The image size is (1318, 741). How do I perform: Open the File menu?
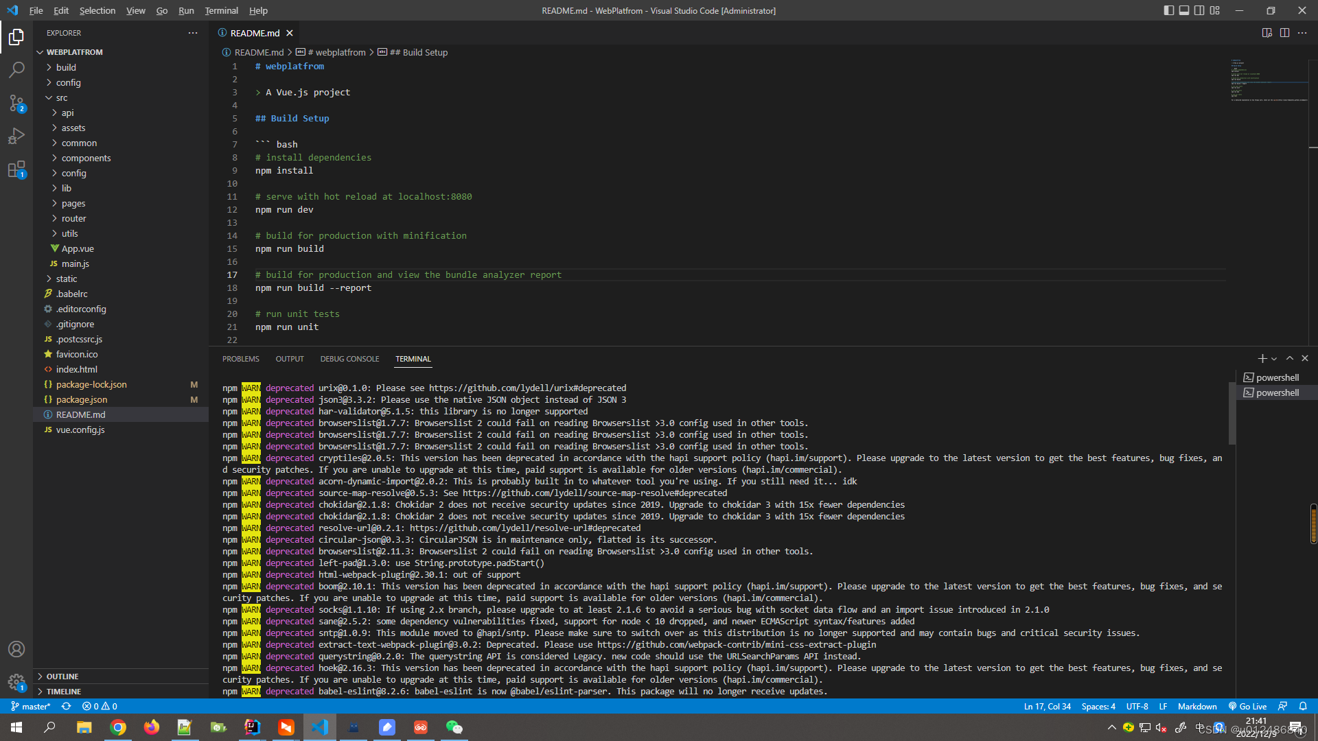tap(36, 10)
